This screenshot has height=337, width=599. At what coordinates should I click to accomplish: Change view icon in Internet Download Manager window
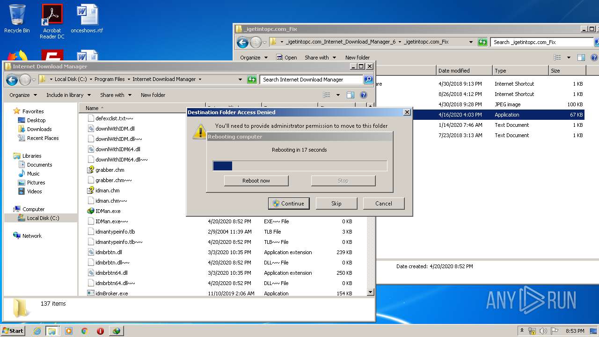[327, 95]
